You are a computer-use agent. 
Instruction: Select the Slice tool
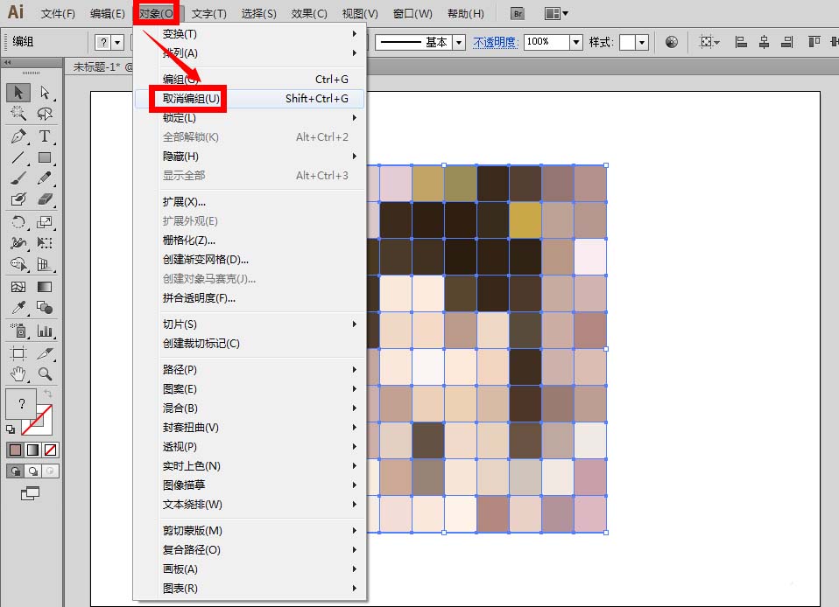click(x=45, y=353)
